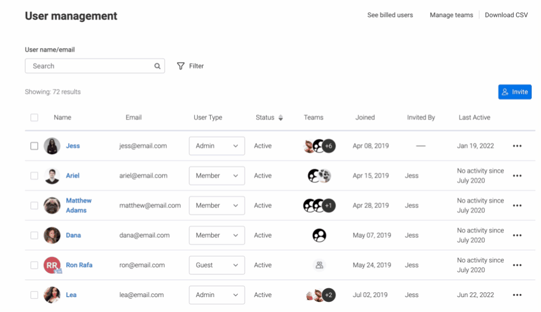Open Jess's profile name link

pos(73,146)
